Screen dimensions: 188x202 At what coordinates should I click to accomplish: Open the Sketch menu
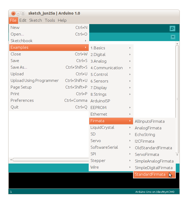tap(36, 20)
